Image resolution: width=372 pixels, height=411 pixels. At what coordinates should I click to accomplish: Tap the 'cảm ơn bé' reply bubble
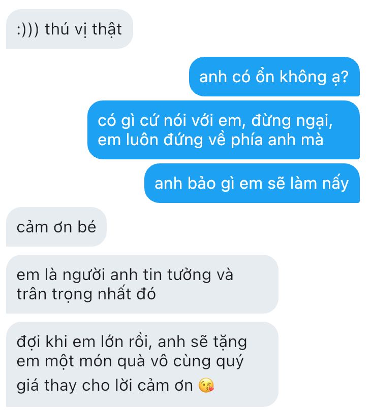point(56,227)
